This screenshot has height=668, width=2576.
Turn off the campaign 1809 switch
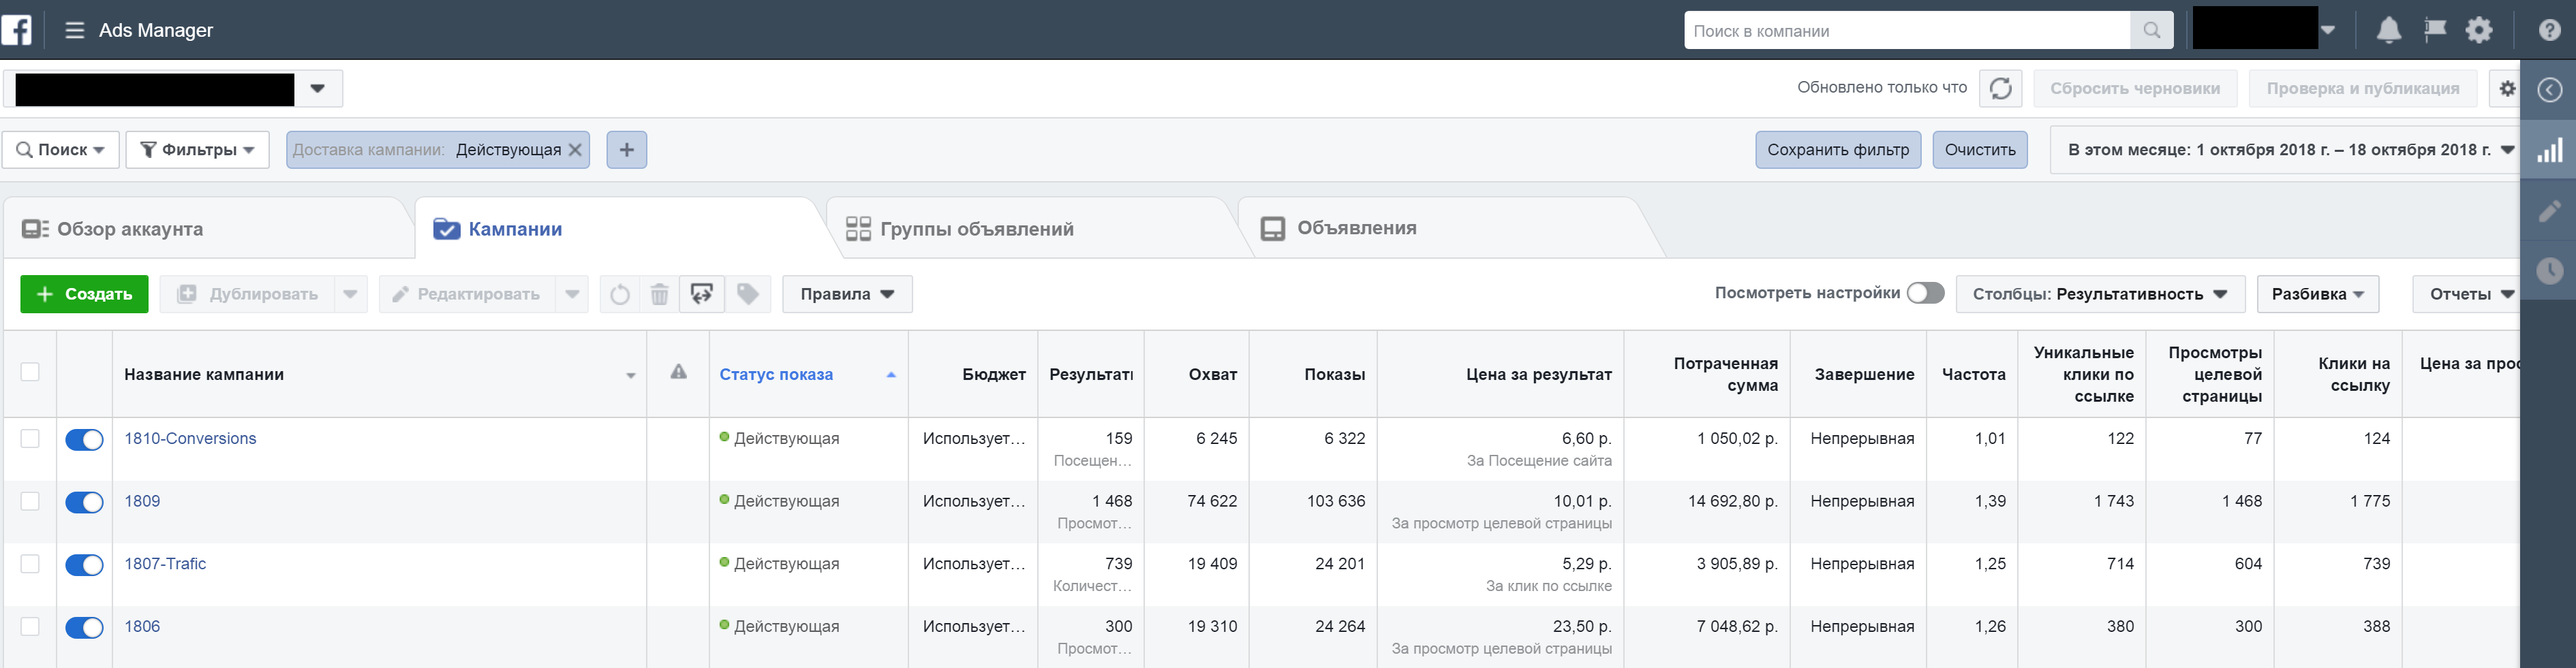84,503
